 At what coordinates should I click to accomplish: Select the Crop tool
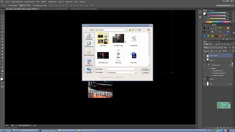click(x=2, y=26)
